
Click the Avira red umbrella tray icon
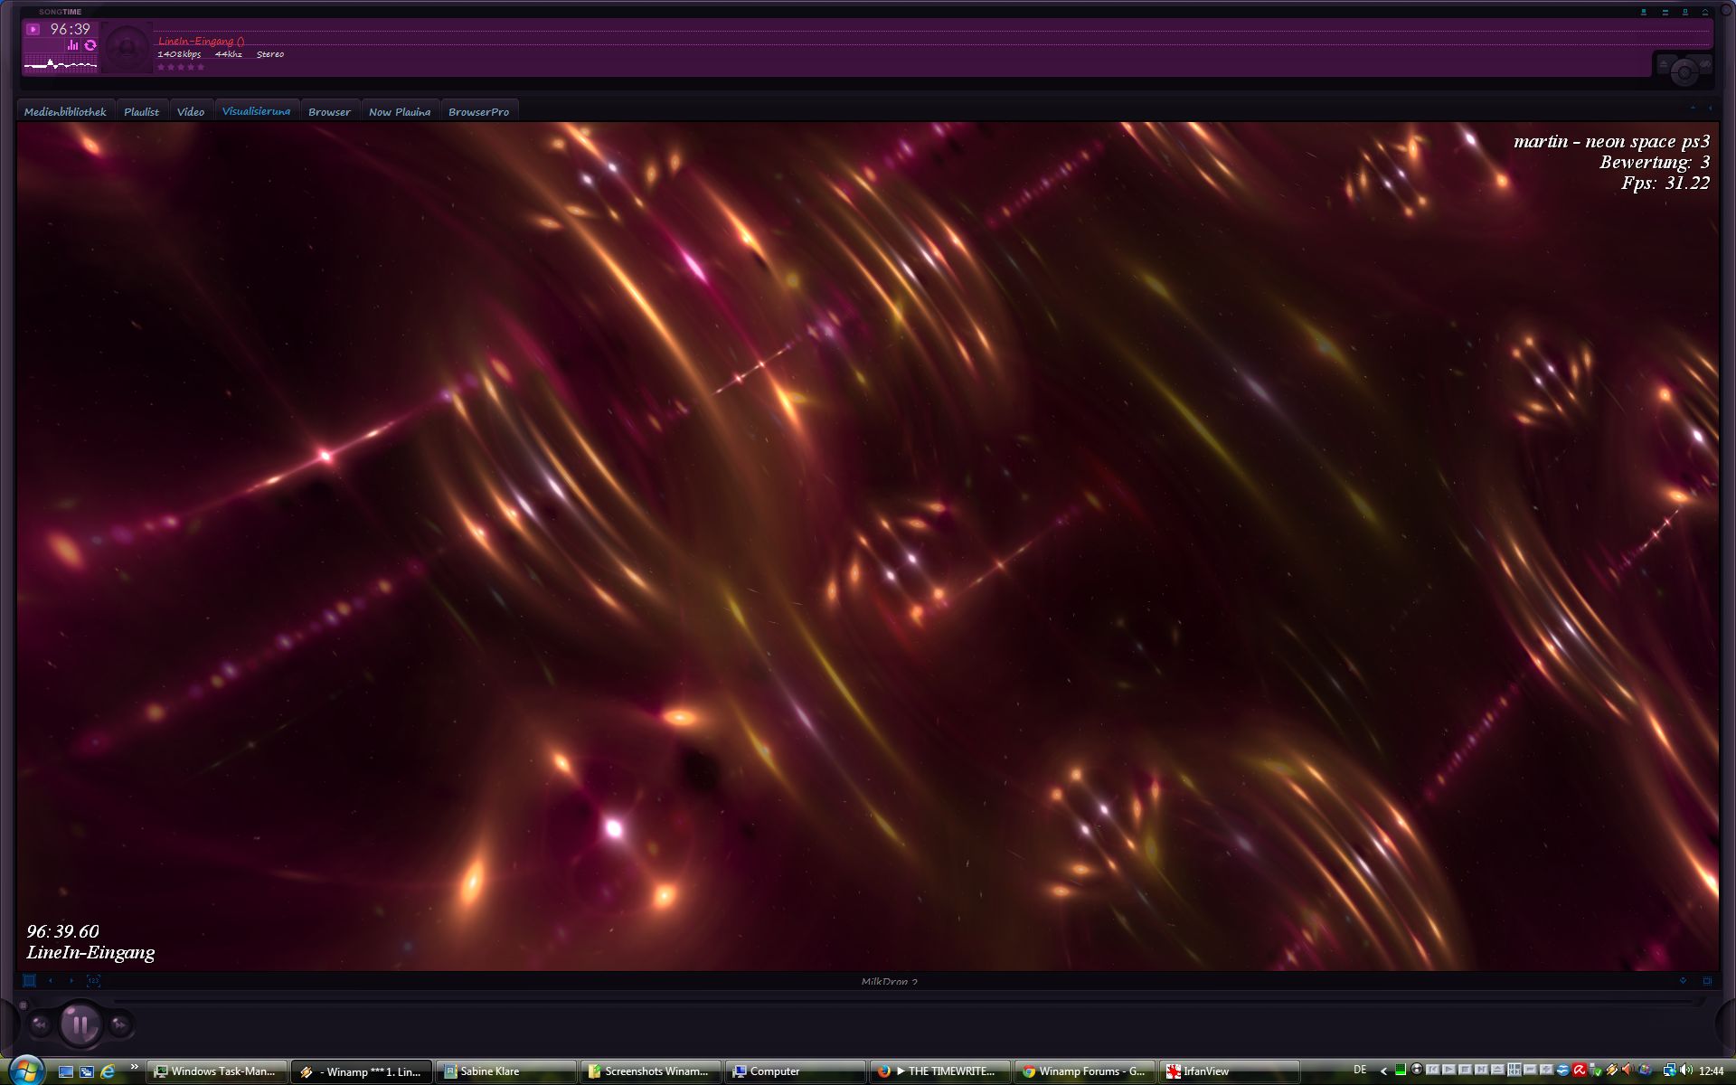(x=1580, y=1070)
